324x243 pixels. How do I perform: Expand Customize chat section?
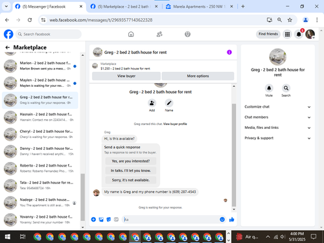click(x=277, y=107)
